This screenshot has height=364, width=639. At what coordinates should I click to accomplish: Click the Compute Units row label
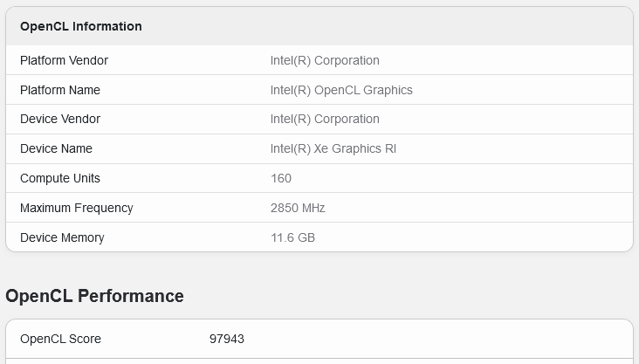60,178
